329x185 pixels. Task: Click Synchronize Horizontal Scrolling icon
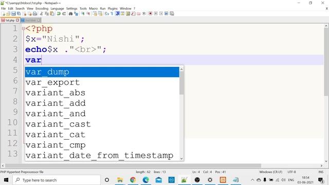(x=100, y=14)
